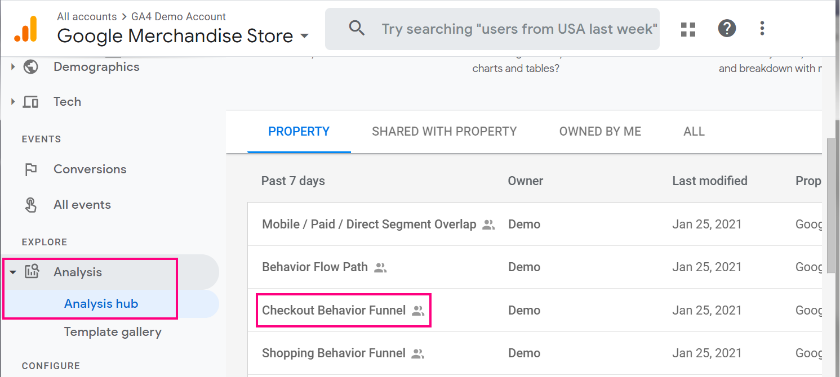The height and width of the screenshot is (377, 840).
Task: Click the Google Analytics logo icon
Action: [x=25, y=29]
